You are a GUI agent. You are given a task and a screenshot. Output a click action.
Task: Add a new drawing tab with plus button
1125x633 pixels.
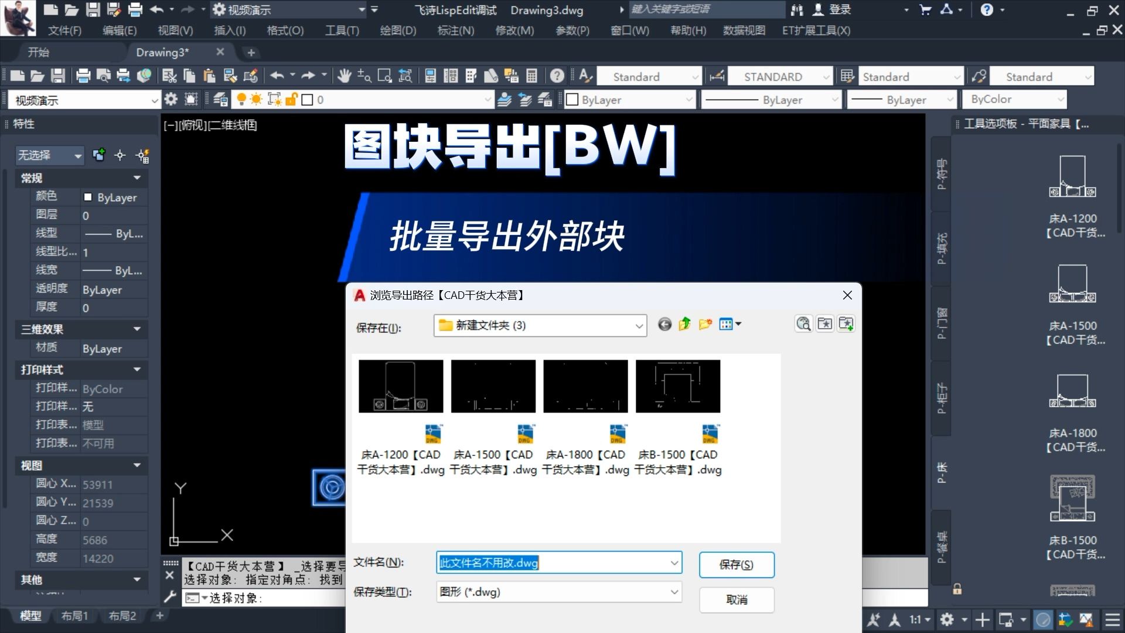point(251,53)
